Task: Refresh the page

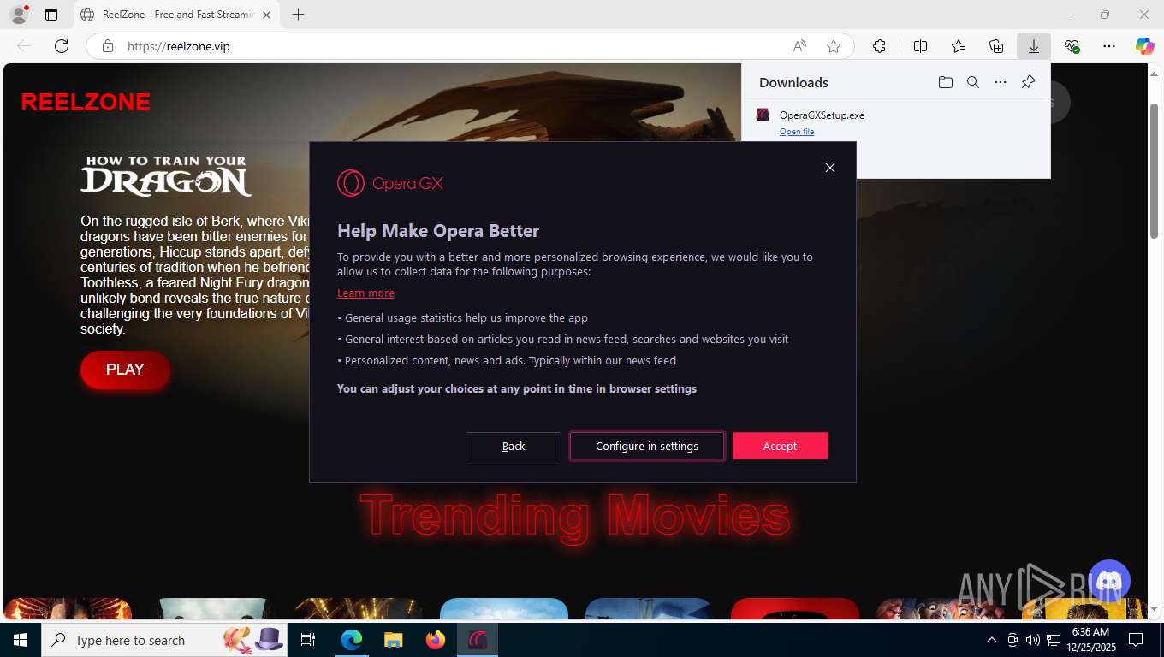Action: (61, 46)
